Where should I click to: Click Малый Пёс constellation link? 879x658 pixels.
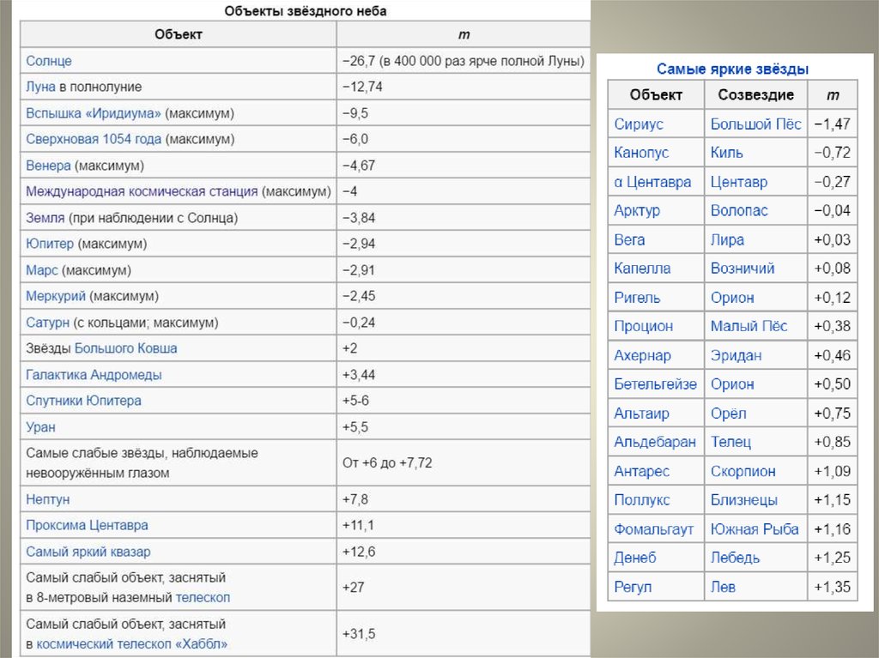tap(749, 326)
